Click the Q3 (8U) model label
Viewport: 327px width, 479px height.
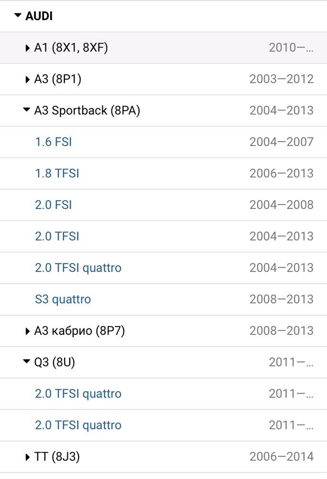[54, 362]
